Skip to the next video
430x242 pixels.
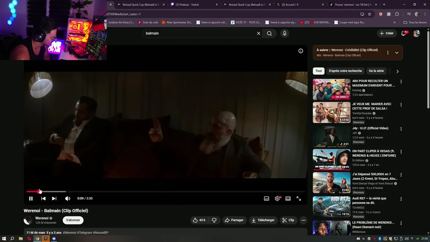(x=54, y=198)
